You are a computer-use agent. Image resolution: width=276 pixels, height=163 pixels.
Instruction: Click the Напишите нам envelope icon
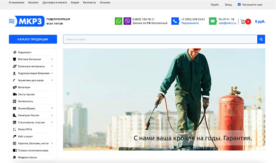(x=239, y=4)
